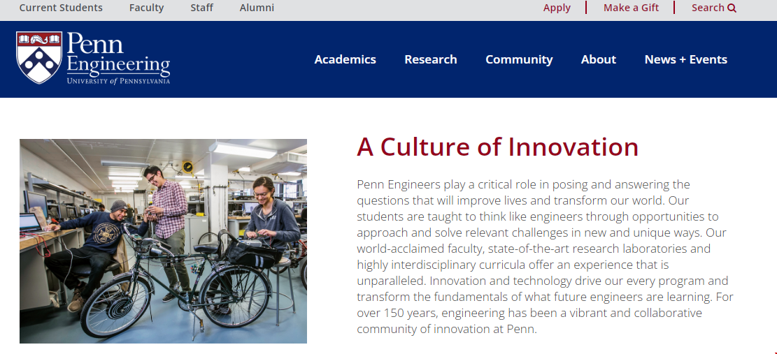Click the Apply link
This screenshot has height=354, width=777.
coord(557,8)
